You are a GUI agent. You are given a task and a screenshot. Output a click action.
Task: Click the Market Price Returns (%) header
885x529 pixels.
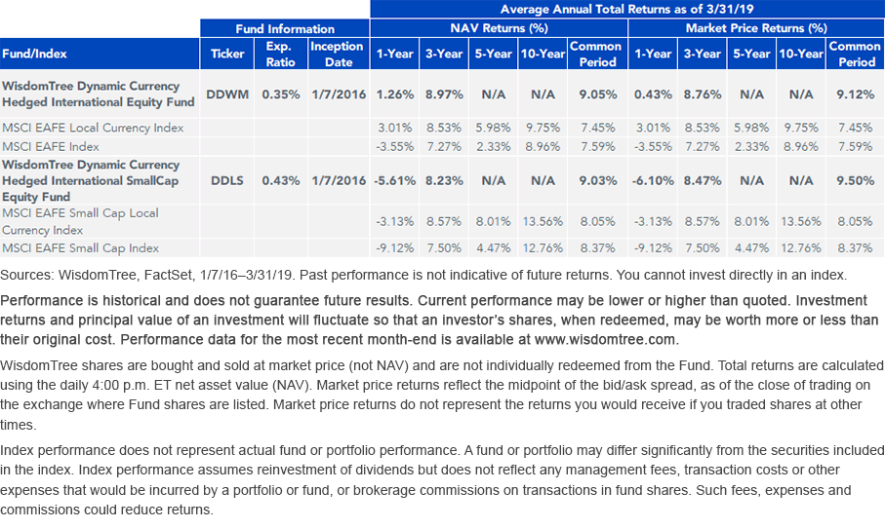(x=756, y=28)
